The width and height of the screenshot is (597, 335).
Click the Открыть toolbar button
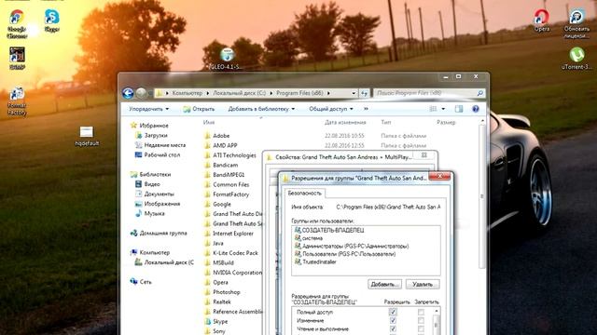(199, 109)
